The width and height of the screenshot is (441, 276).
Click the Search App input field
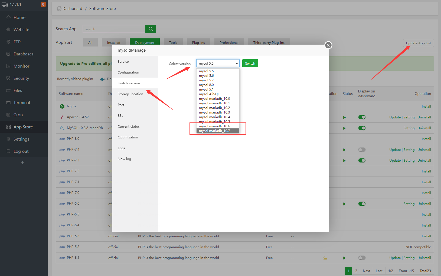114,29
